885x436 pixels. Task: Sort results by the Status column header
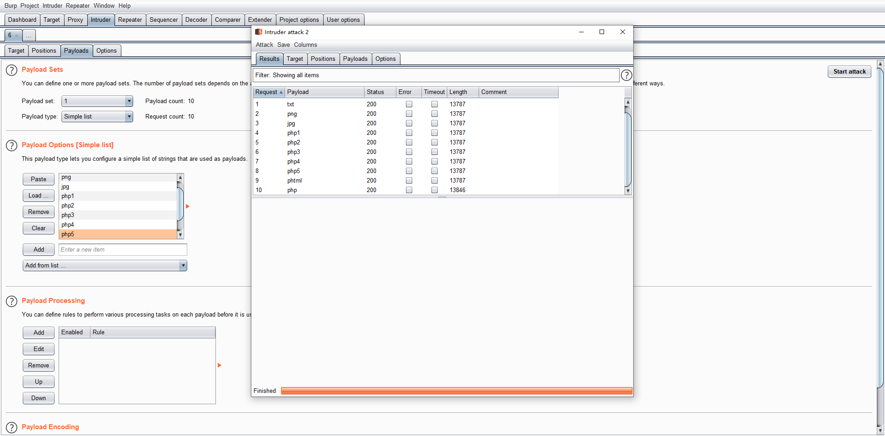pyautogui.click(x=380, y=92)
